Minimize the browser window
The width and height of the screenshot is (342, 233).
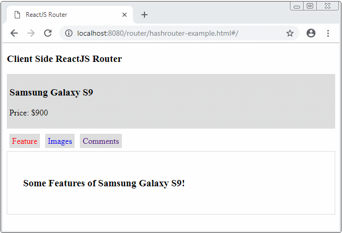coord(297,6)
